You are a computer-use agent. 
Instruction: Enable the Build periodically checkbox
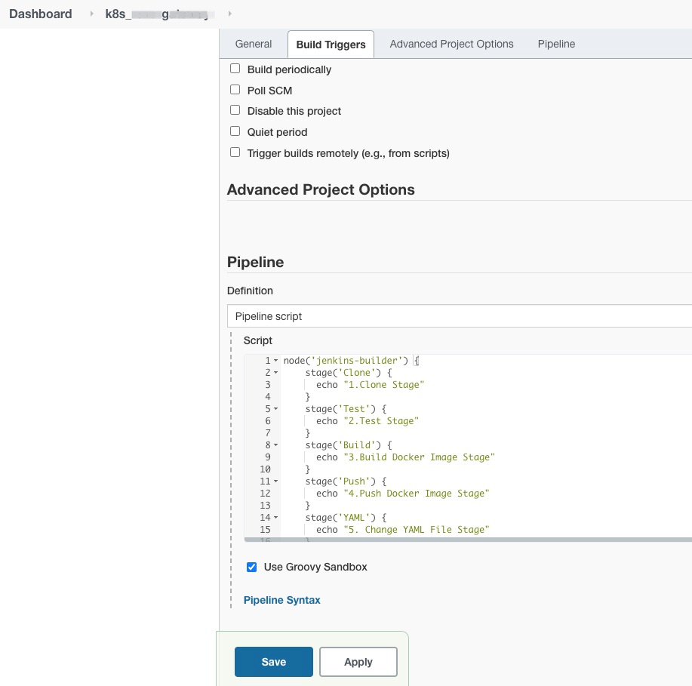click(235, 69)
